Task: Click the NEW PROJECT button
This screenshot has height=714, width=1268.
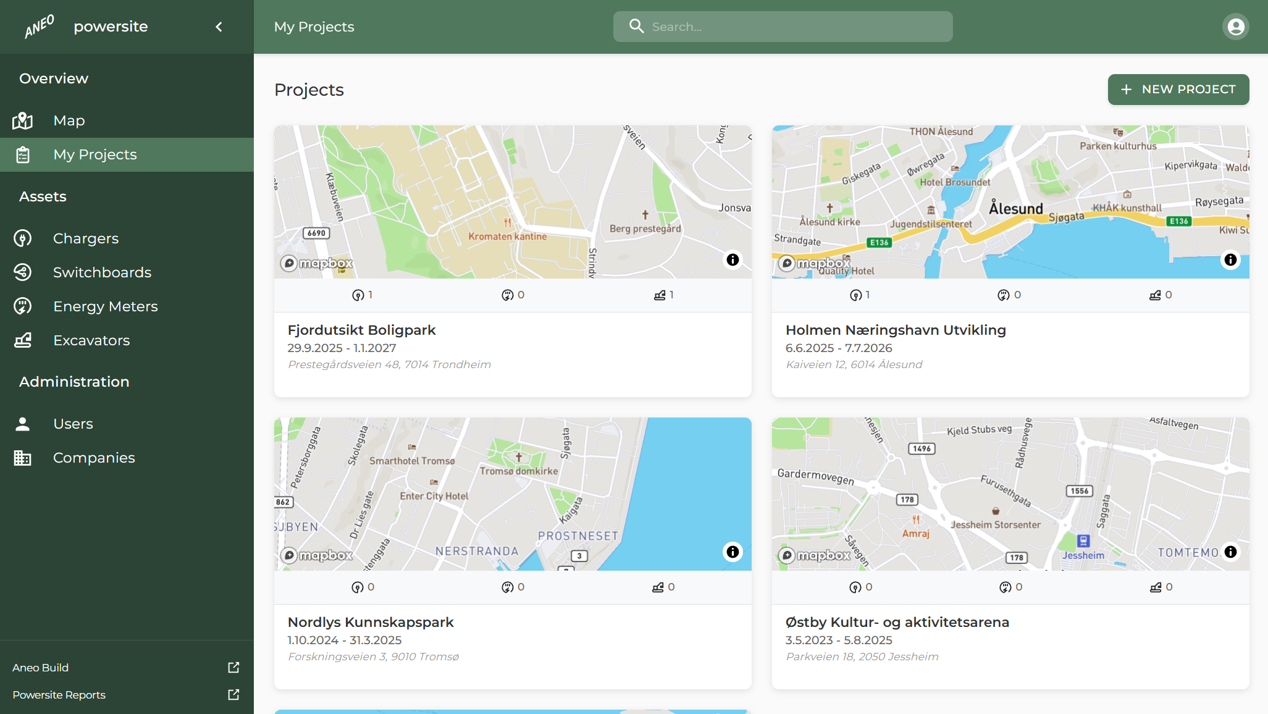Action: coord(1178,90)
